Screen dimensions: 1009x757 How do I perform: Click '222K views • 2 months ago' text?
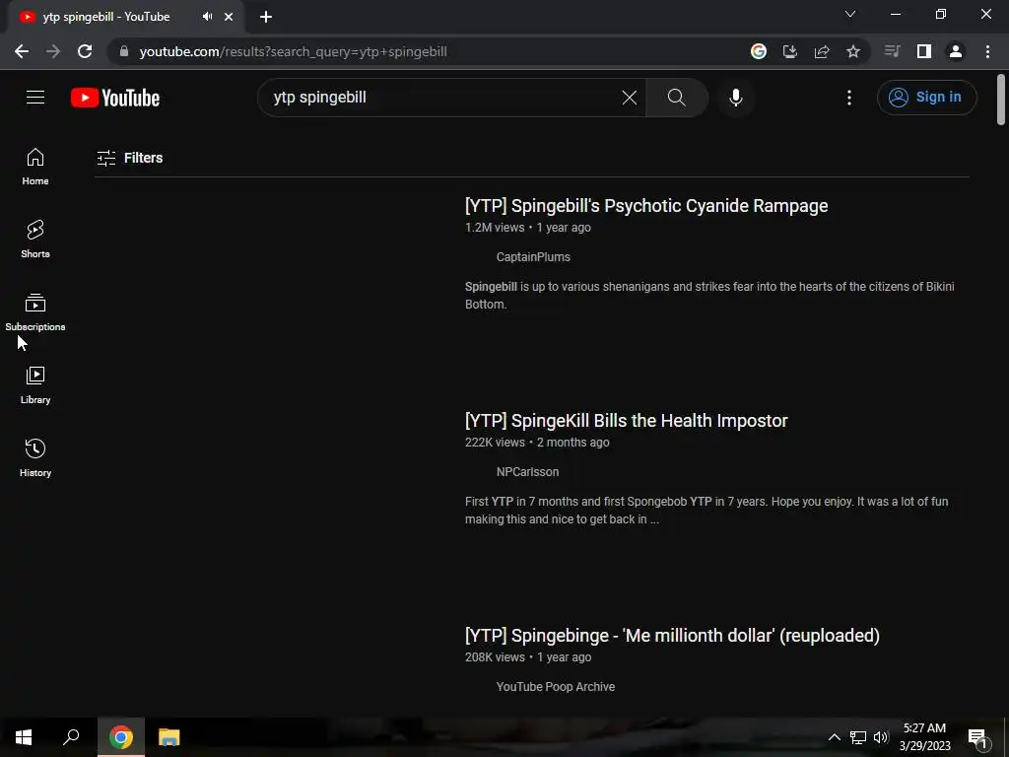pyautogui.click(x=537, y=443)
